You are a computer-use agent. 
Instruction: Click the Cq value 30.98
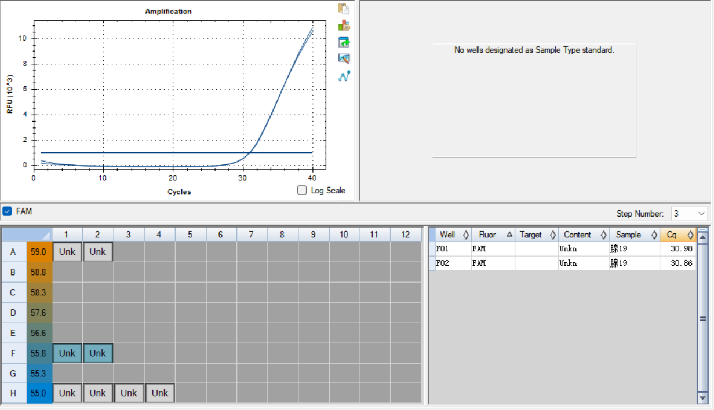coord(678,248)
